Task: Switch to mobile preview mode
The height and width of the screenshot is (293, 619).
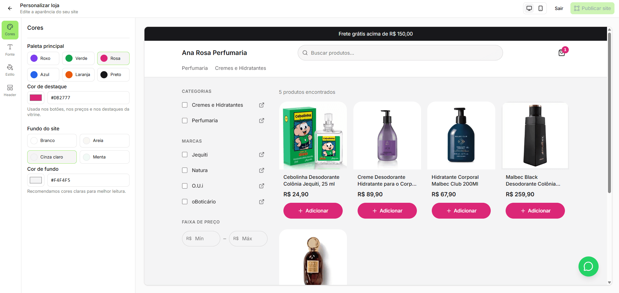Action: pos(541,8)
